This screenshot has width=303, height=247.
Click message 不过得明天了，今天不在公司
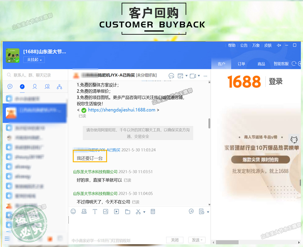coord(103,202)
